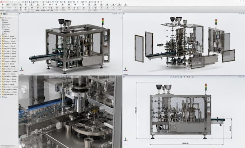Open the FeatureManager design tree tab
Screen dimensions: 245x148
(x=1, y=14)
